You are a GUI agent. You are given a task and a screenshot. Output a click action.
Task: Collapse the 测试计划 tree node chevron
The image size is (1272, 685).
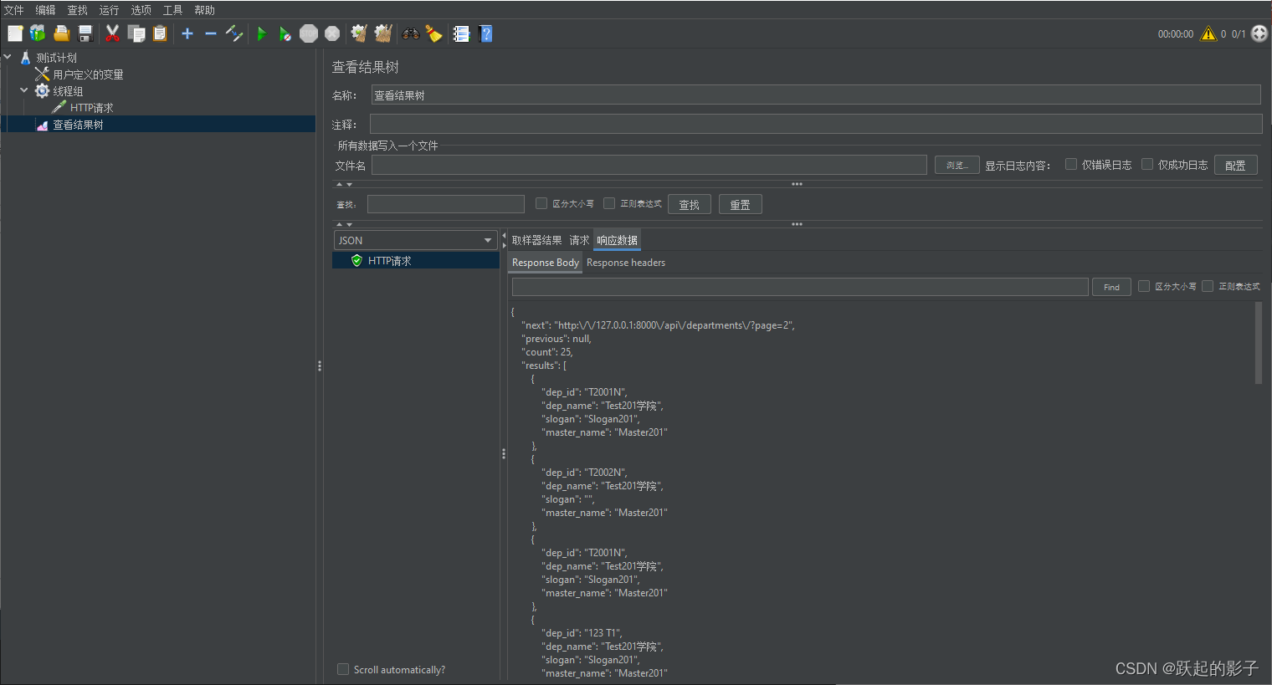(8, 57)
